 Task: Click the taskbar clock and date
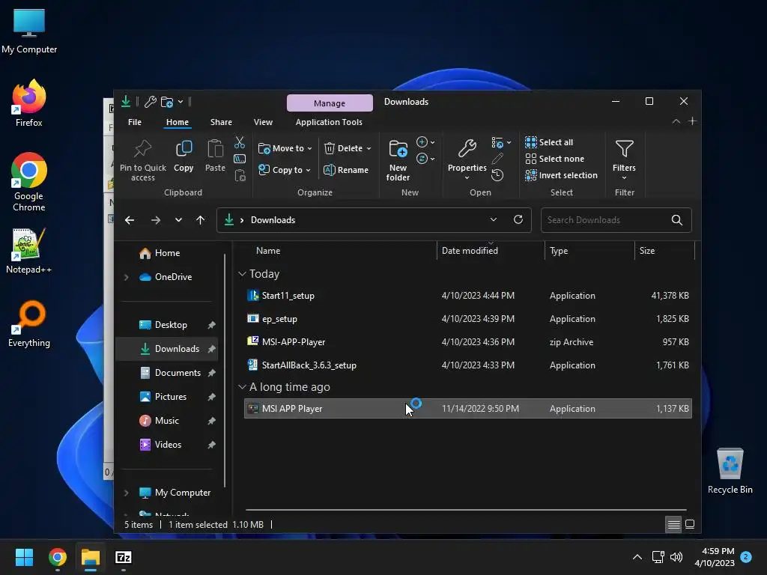point(715,557)
